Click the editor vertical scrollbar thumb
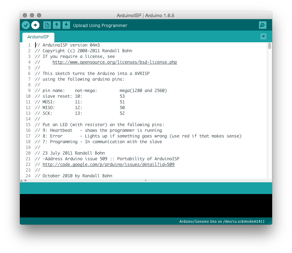The height and width of the screenshot is (253, 292). coord(270,46)
